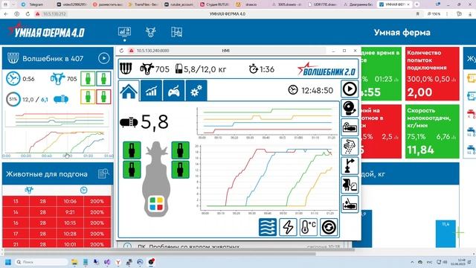Click the clock icon next to 12:48:50
Image resolution: width=476 pixels, height=268 pixels.
[292, 90]
